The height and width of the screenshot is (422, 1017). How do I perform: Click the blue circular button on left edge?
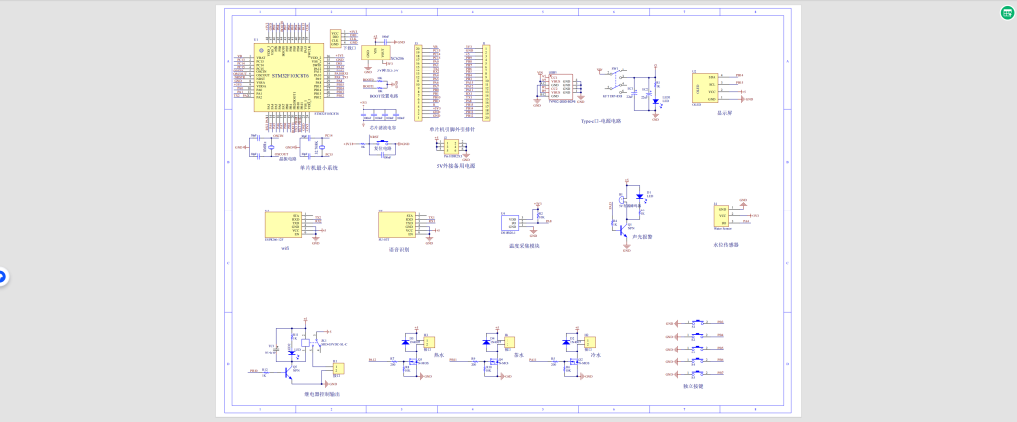(3, 277)
